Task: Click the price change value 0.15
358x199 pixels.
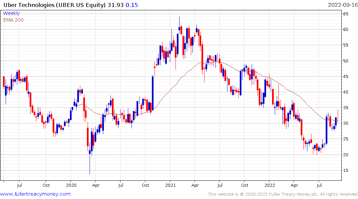Action: click(x=132, y=5)
